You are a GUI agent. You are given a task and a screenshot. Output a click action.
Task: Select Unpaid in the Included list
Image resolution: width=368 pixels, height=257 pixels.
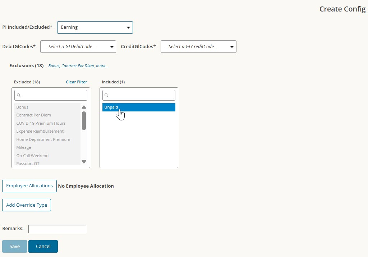click(139, 107)
